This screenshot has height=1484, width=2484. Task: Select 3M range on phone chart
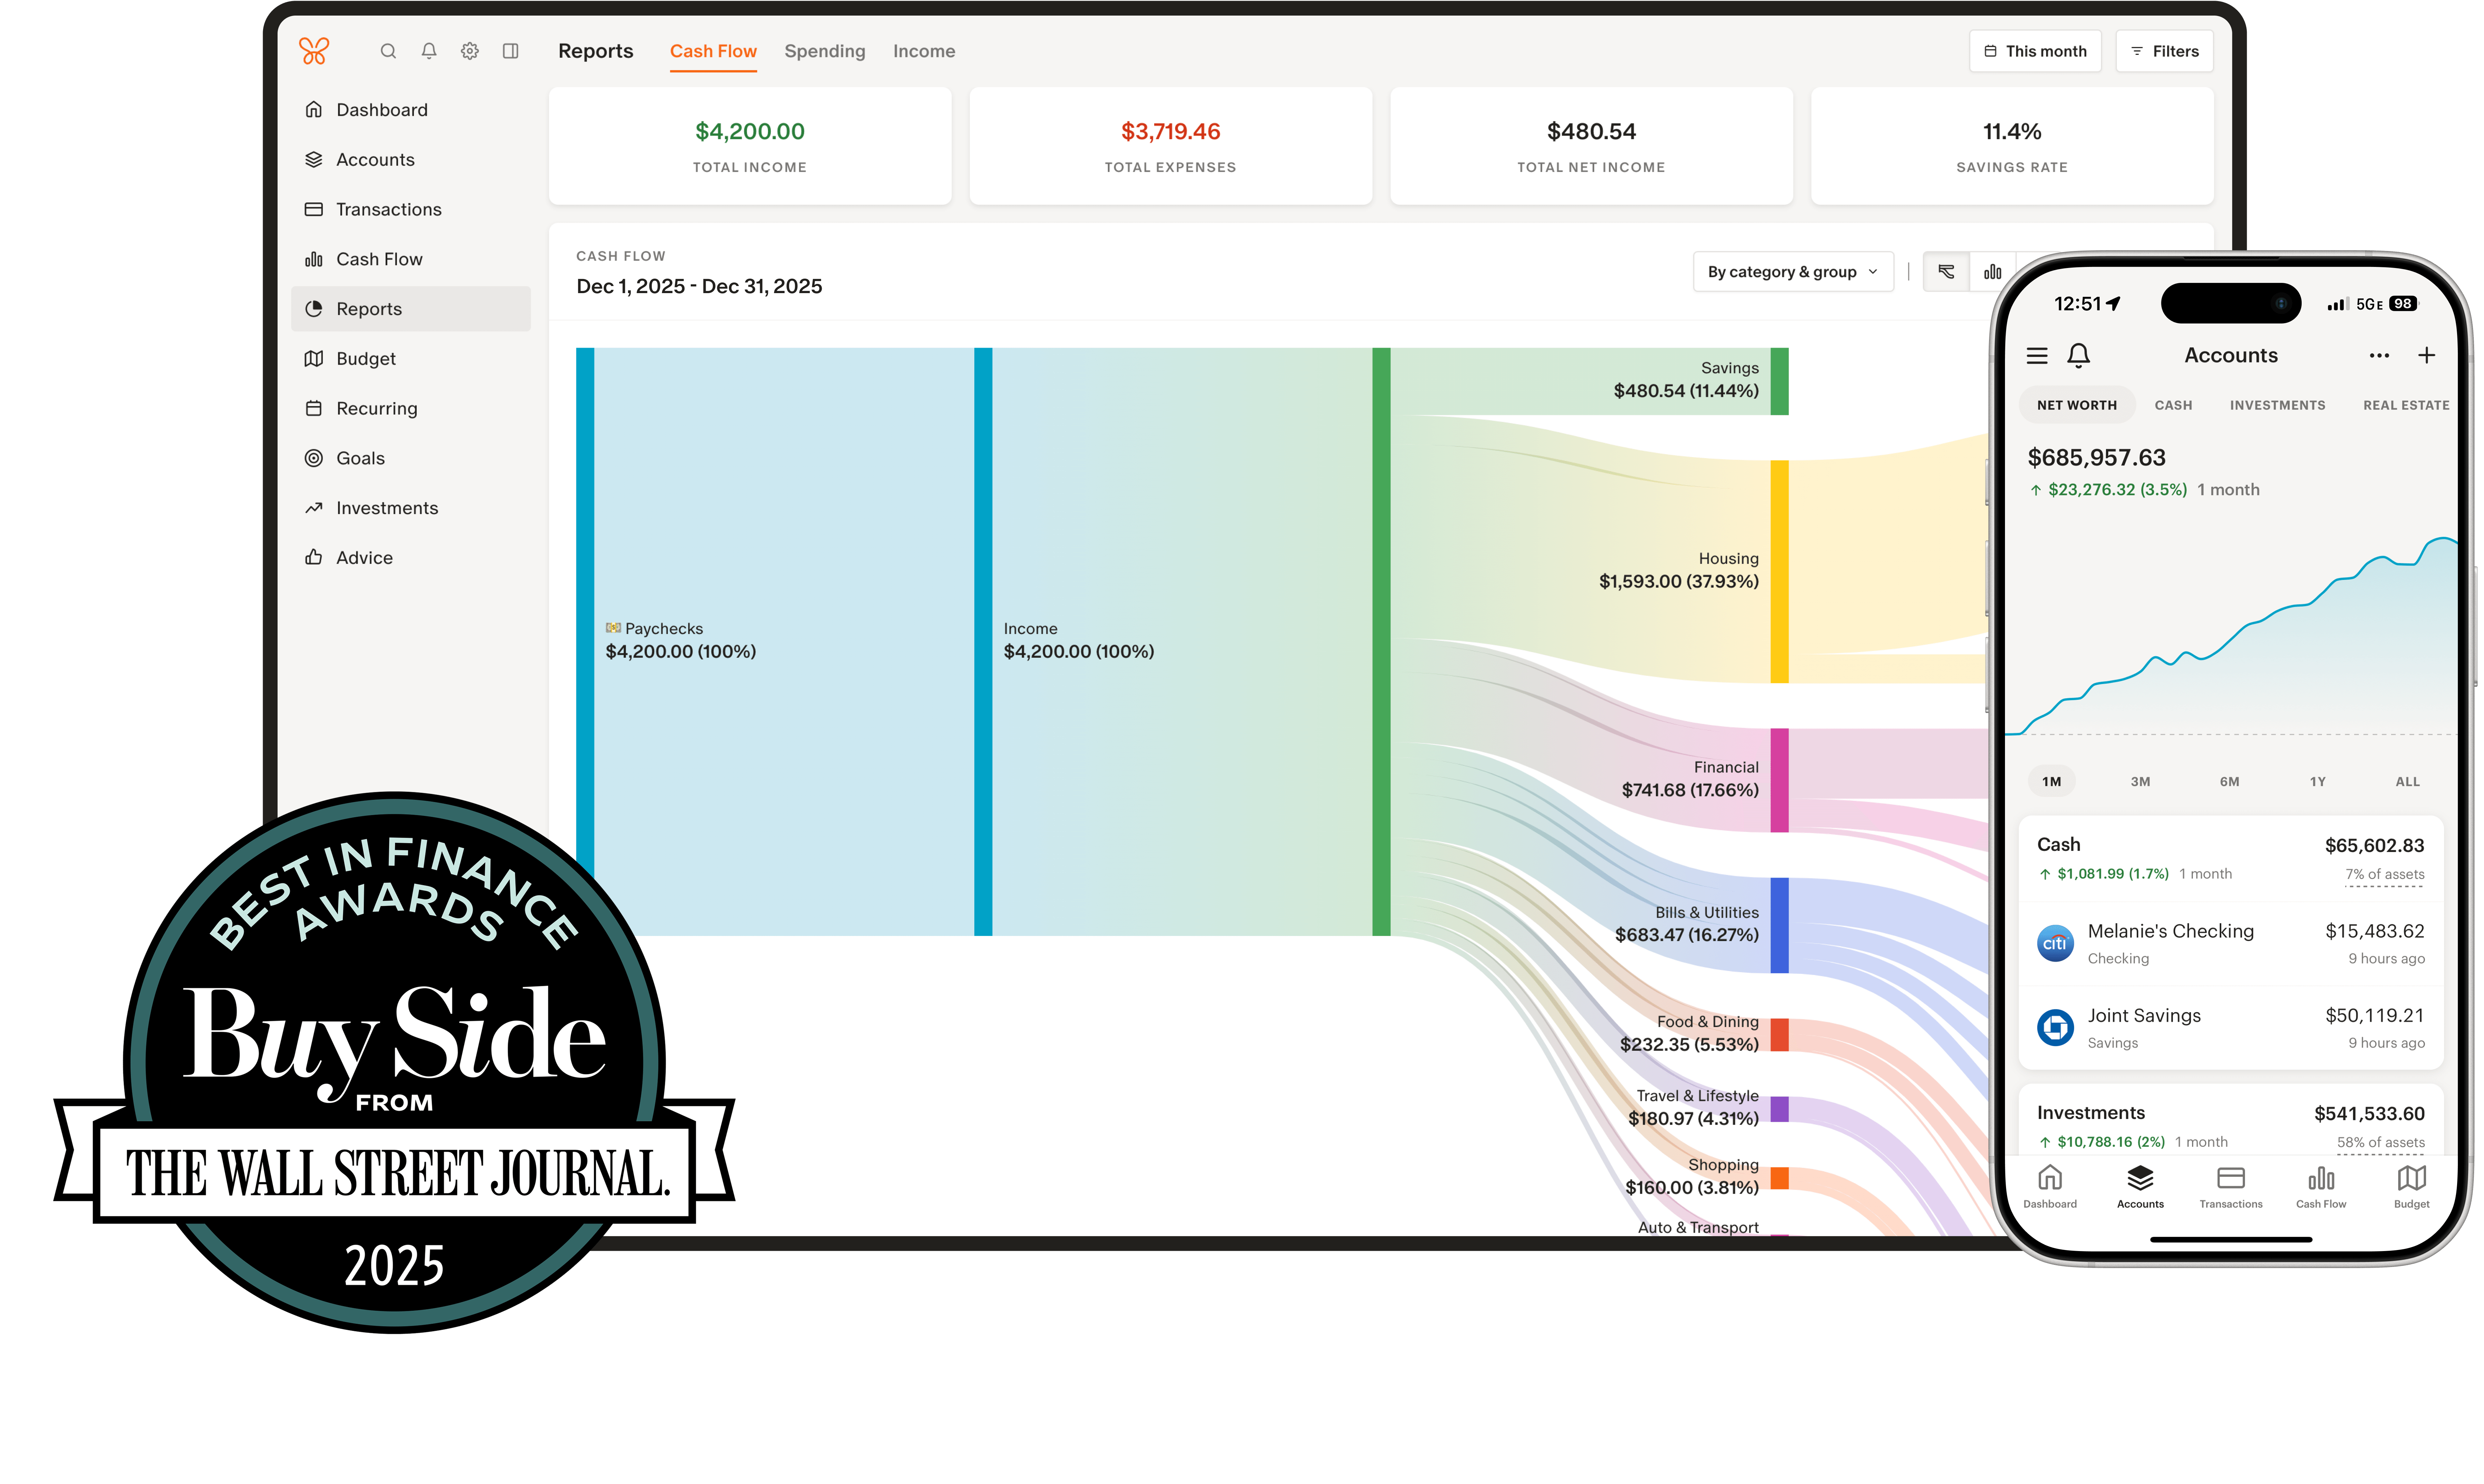2140,782
